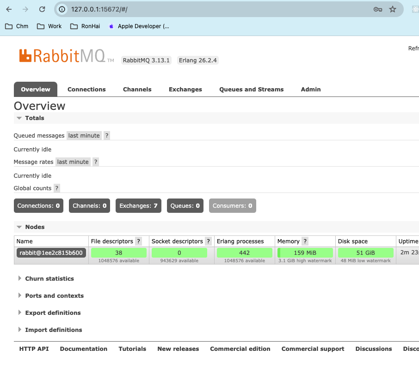Click the Exchanges: 7 count button
Viewport: 419px width, 373px height.
pos(138,206)
